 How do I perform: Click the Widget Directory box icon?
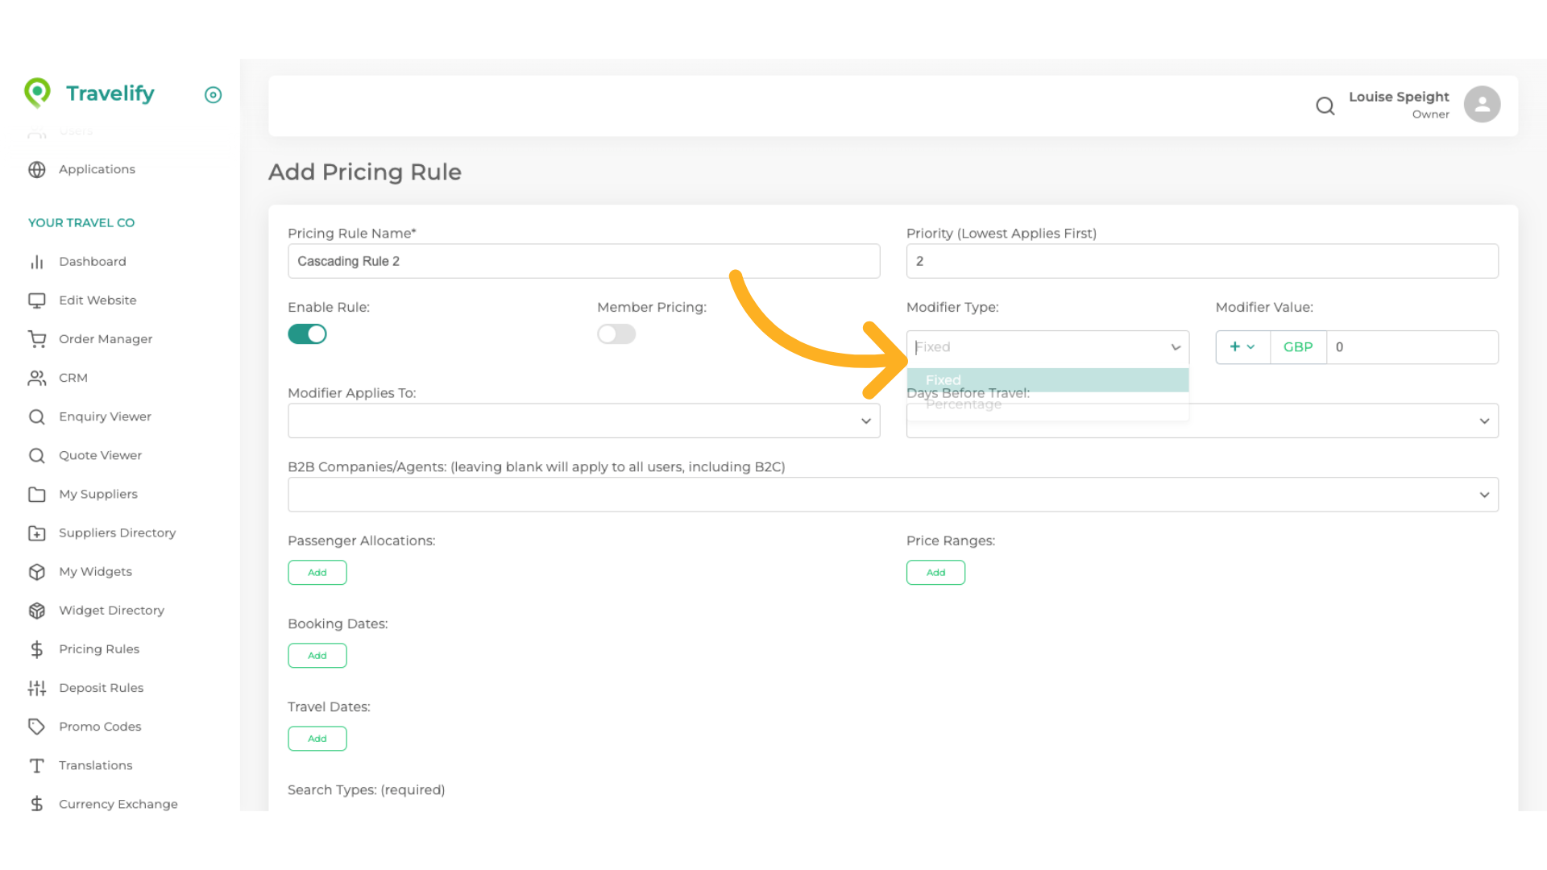[x=37, y=611]
